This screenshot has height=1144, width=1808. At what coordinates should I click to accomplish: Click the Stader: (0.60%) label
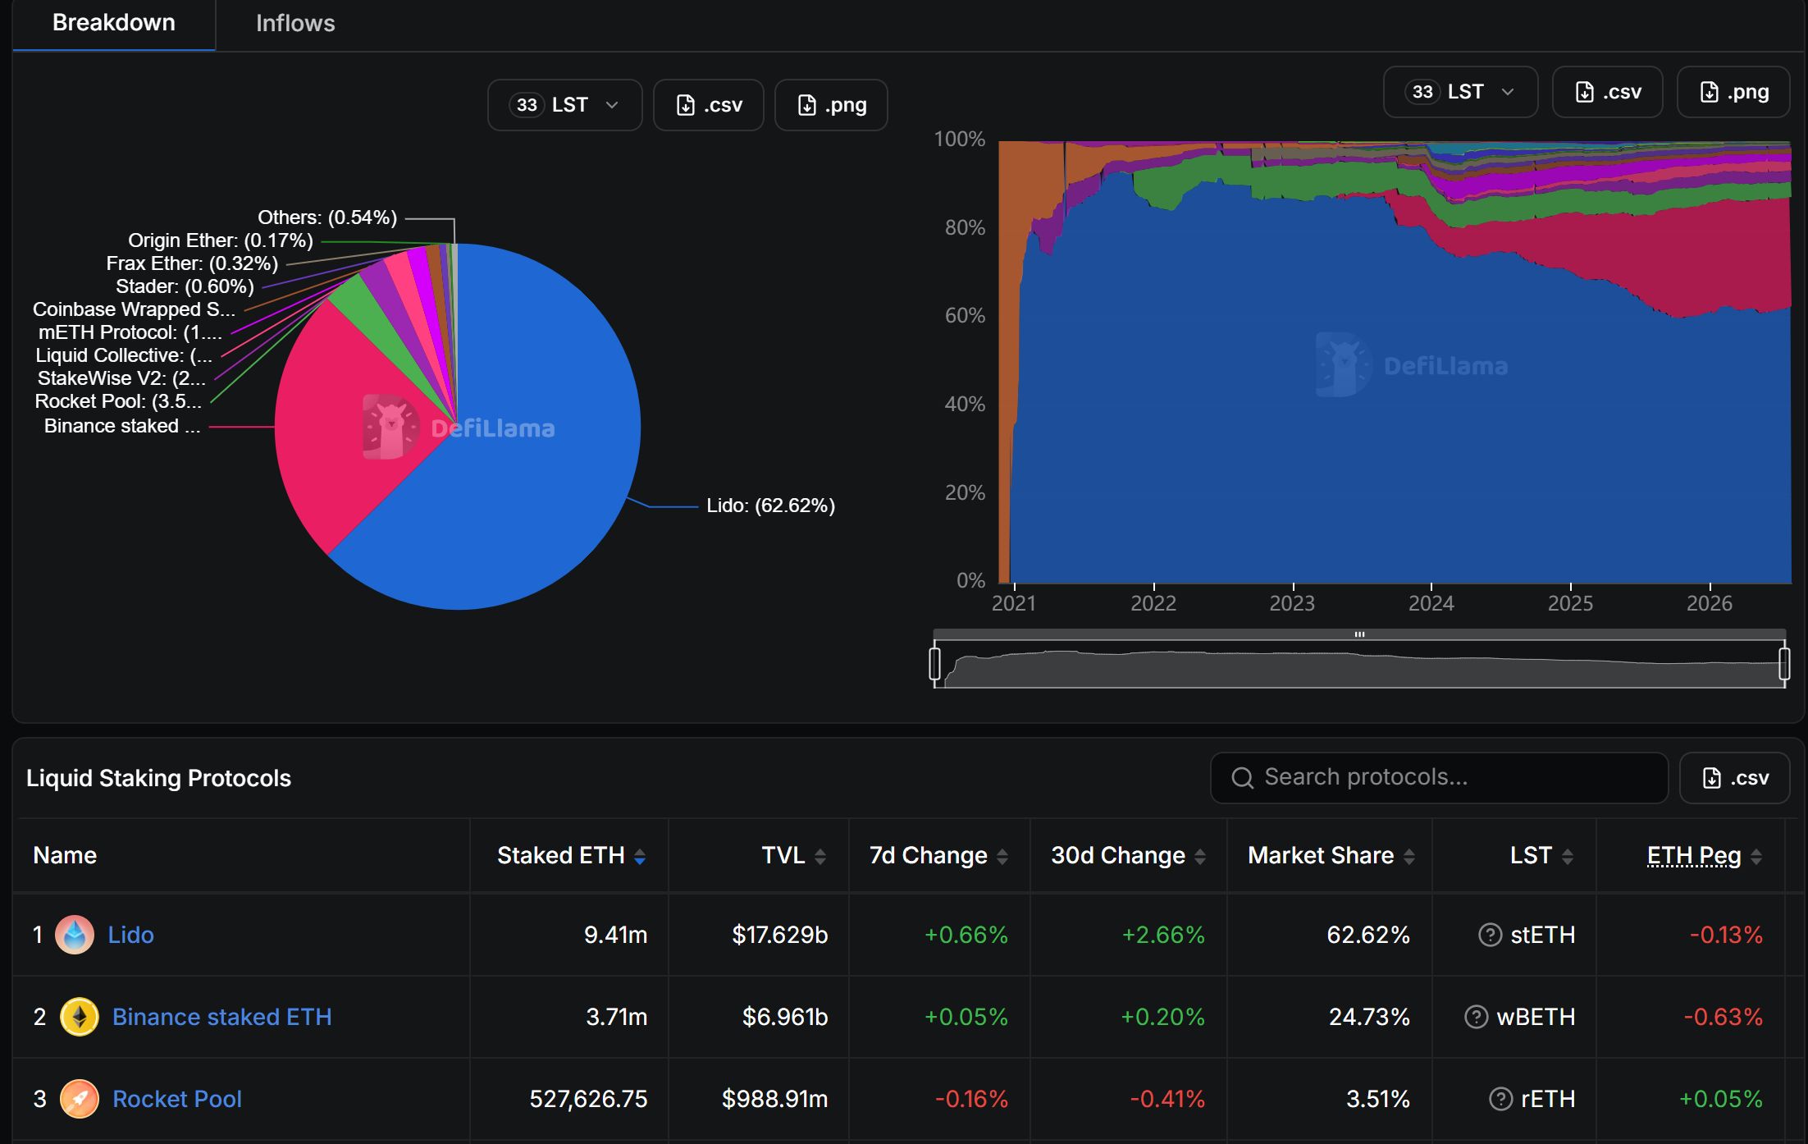point(185,286)
